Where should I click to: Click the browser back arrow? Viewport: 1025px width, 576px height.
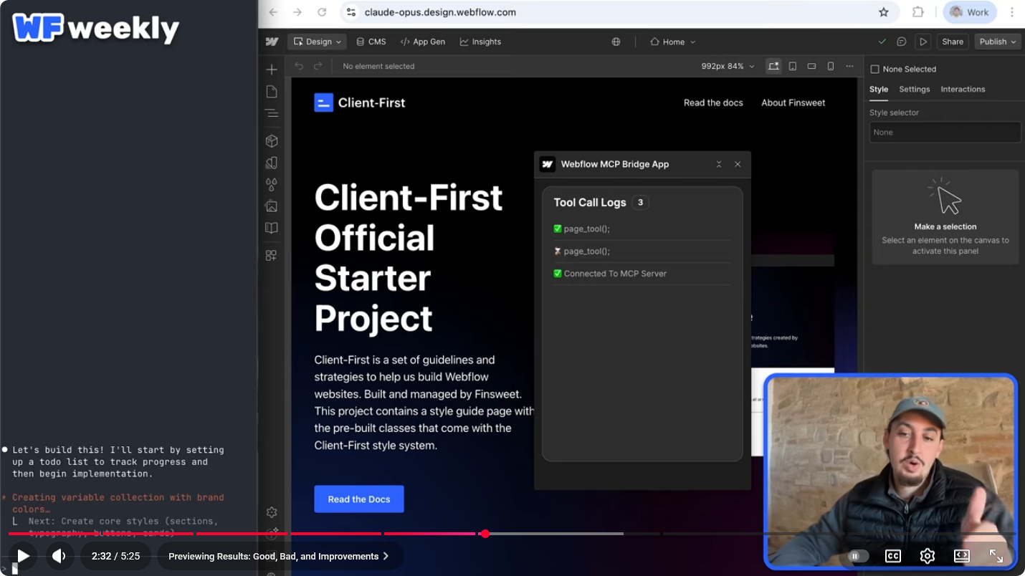[x=273, y=12]
